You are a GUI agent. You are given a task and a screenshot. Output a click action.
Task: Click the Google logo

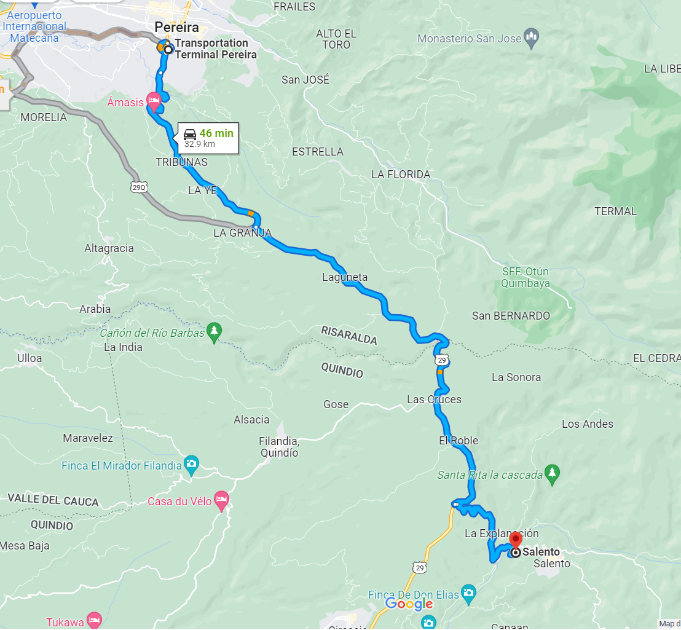point(409,604)
